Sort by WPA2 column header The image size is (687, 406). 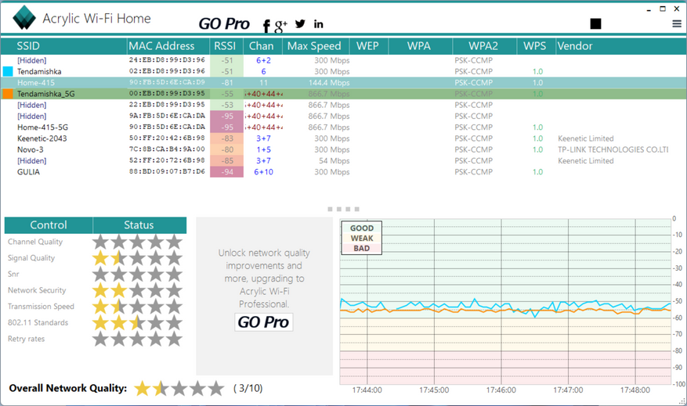click(x=485, y=46)
